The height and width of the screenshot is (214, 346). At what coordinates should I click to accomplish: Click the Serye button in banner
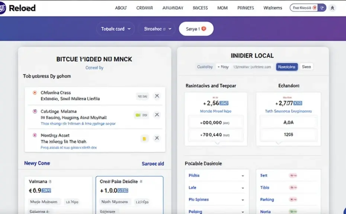tap(196, 29)
